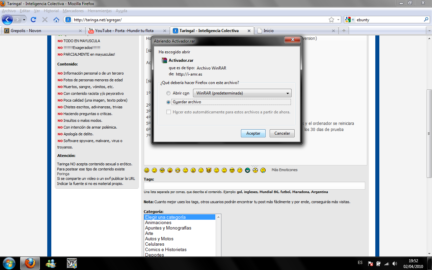Switch to the Inicio tab
Image resolution: width=432 pixels, height=270 pixels.
click(x=296, y=31)
